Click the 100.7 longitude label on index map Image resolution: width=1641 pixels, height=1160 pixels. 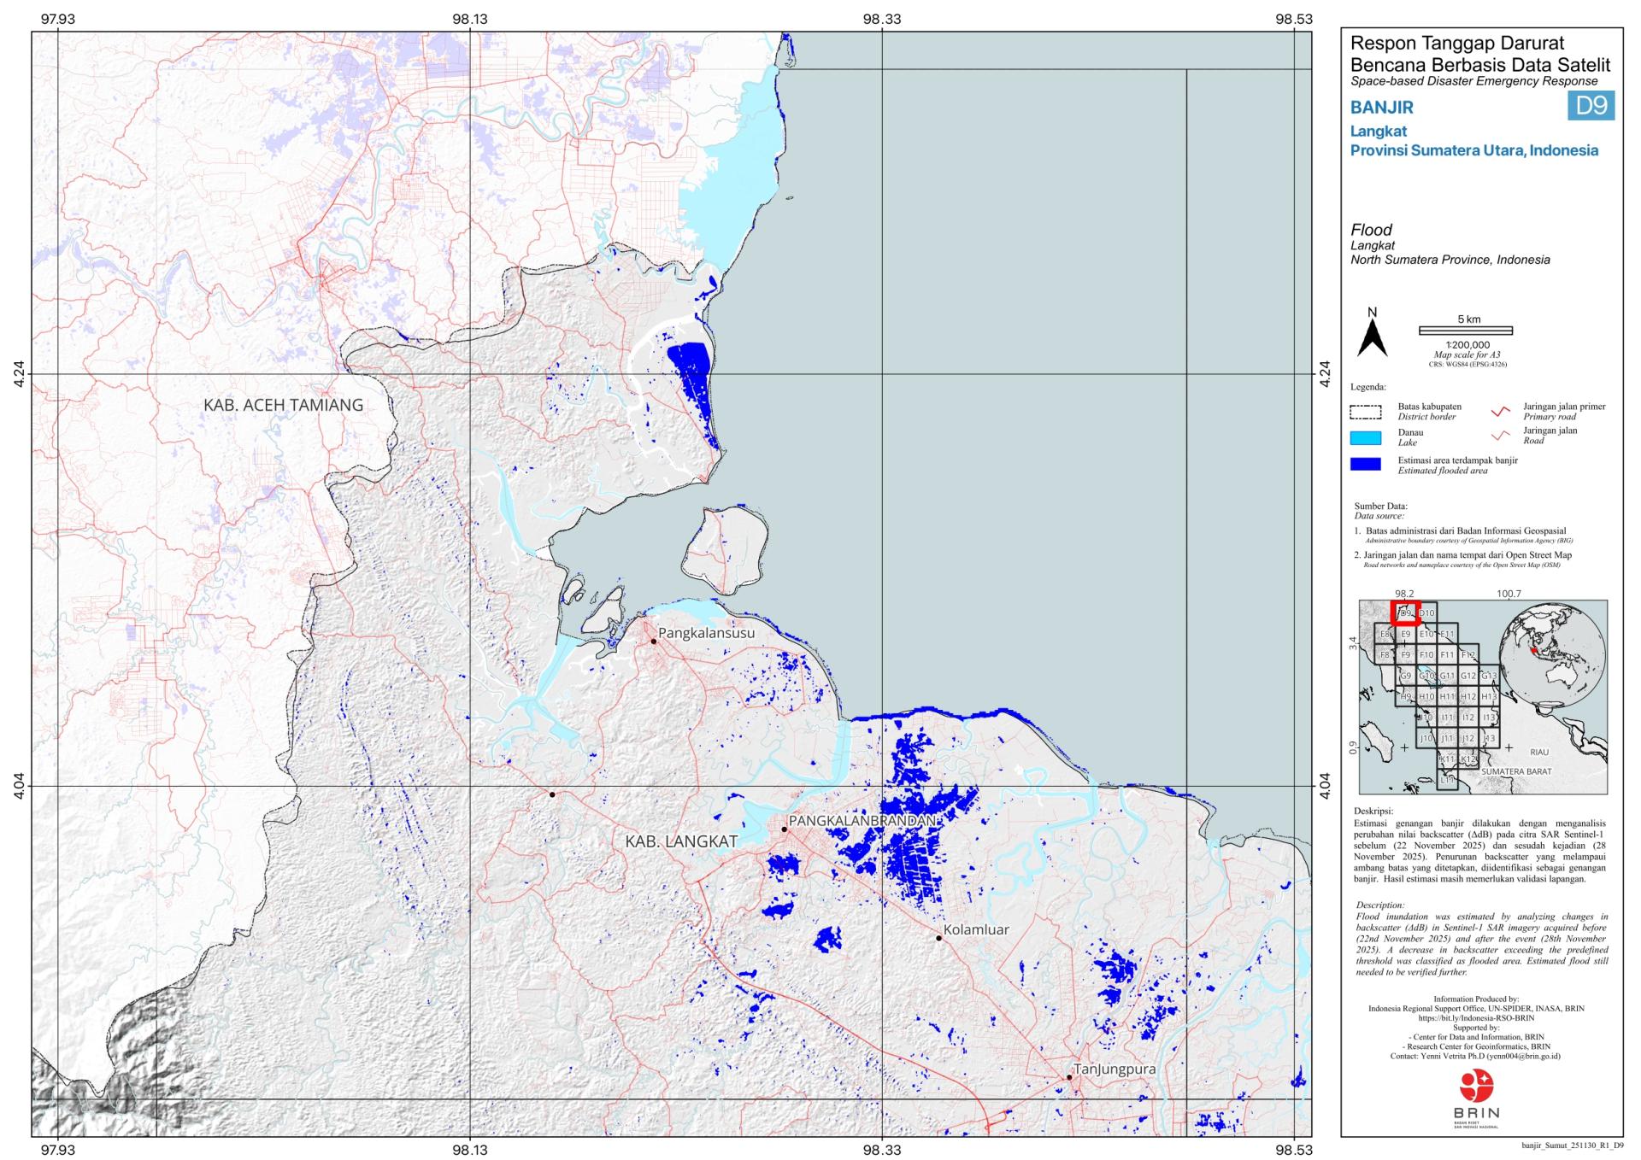coord(1509,594)
